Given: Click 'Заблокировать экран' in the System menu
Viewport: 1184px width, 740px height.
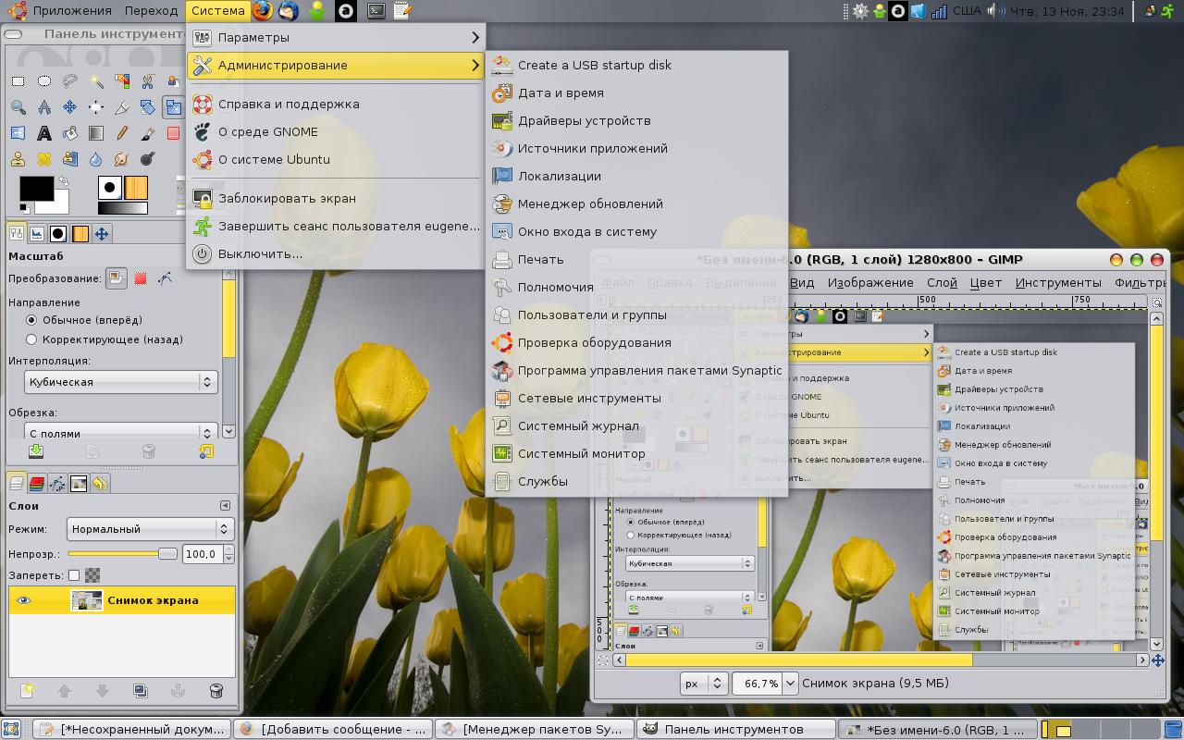Looking at the screenshot, I should [x=337, y=198].
